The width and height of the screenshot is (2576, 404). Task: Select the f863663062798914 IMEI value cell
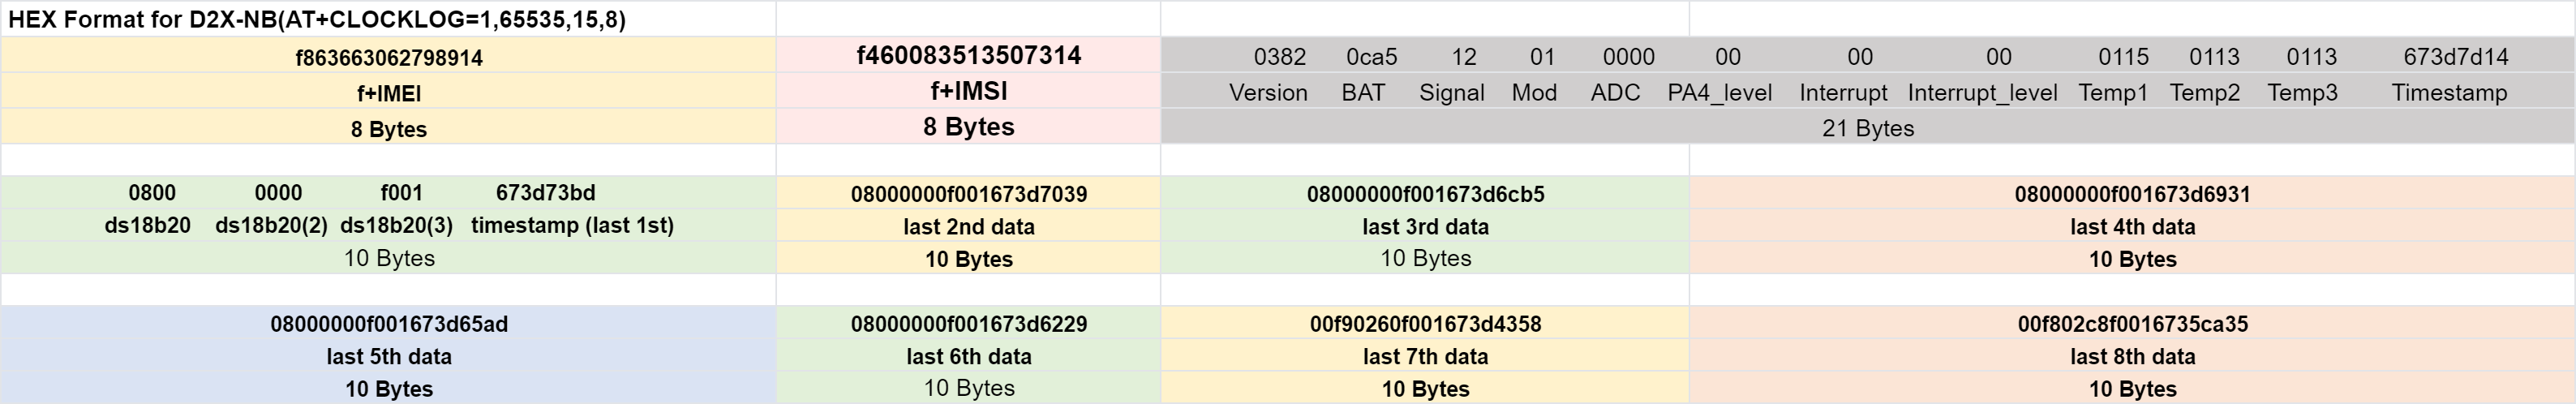pyautogui.click(x=388, y=57)
